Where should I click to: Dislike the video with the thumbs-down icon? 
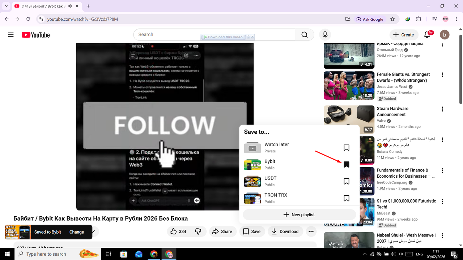point(198,231)
